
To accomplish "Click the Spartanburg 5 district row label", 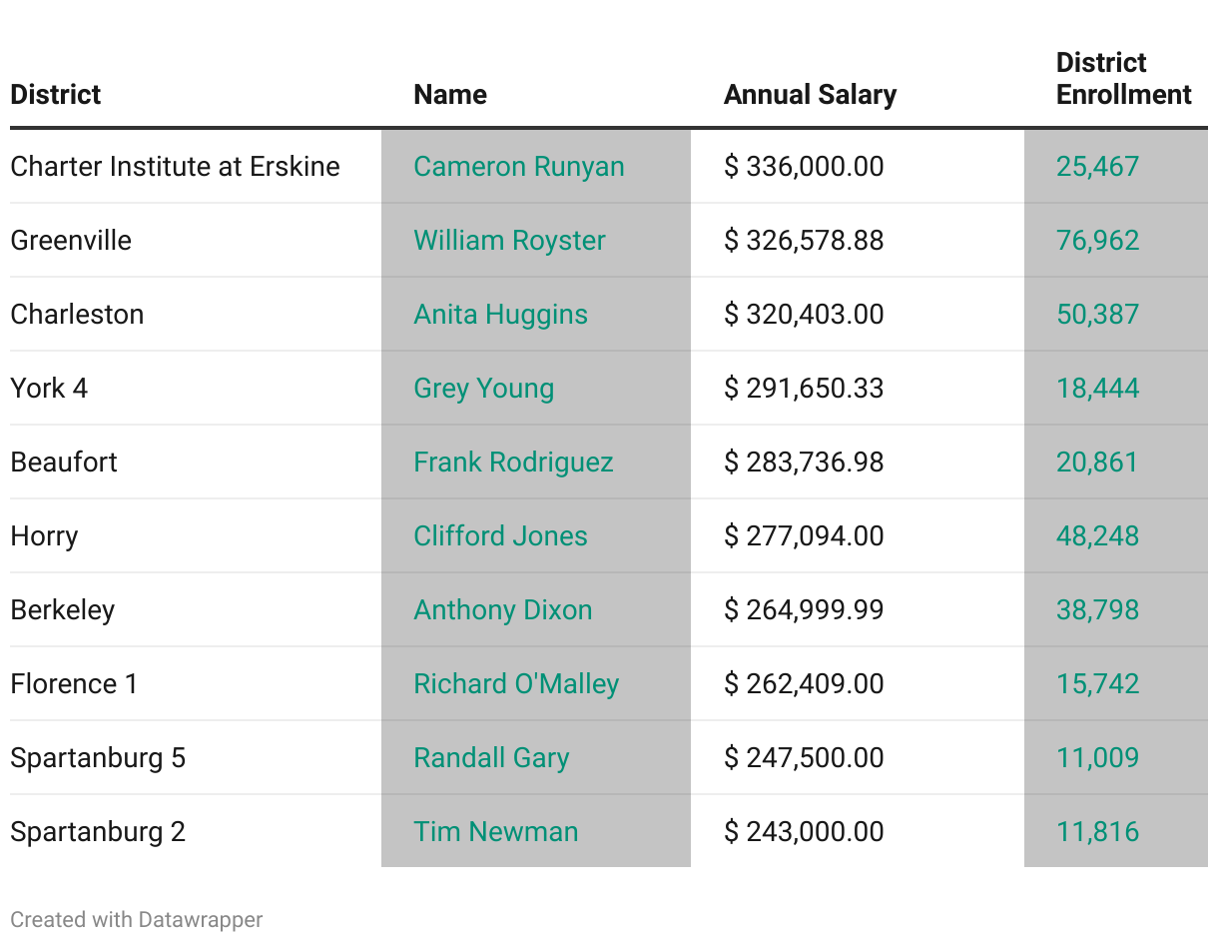I will [x=98, y=757].
